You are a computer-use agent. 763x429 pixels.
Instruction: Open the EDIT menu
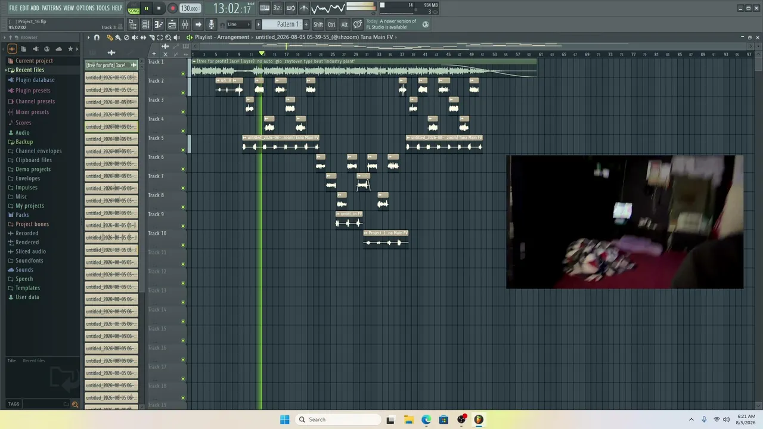tap(24, 8)
